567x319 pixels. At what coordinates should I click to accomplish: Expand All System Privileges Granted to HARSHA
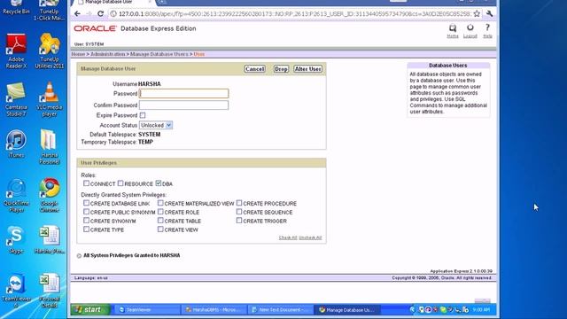point(79,256)
